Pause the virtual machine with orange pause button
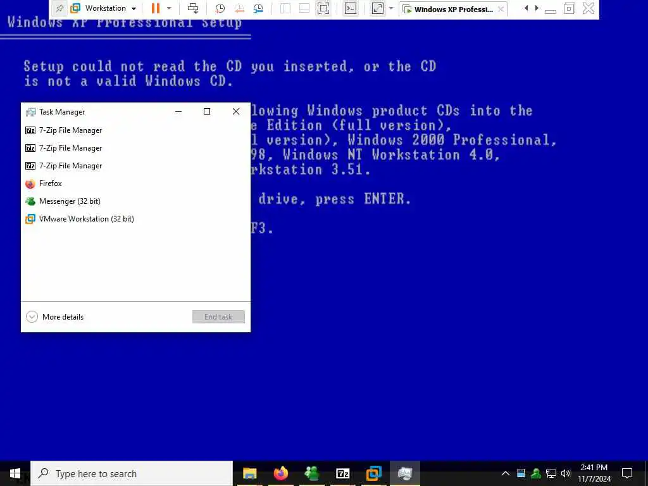Image resolution: width=648 pixels, height=486 pixels. pos(156,8)
